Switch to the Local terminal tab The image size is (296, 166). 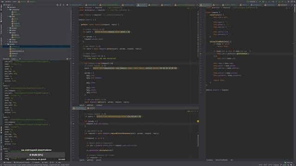pos(13,59)
